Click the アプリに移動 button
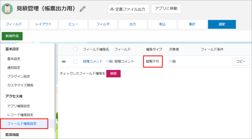The height and width of the screenshot is (139, 252). click(x=166, y=9)
